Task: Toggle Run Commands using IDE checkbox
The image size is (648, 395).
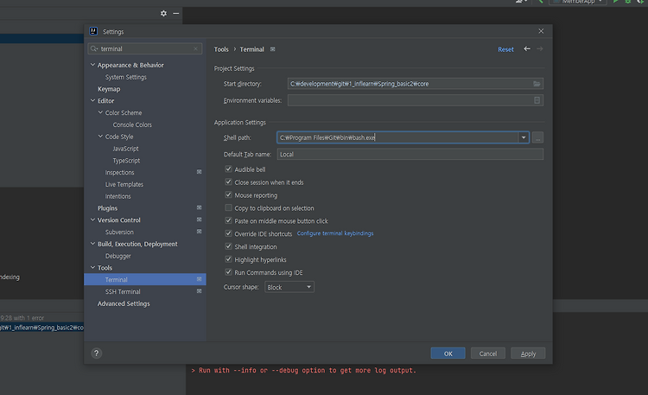Action: (x=229, y=272)
